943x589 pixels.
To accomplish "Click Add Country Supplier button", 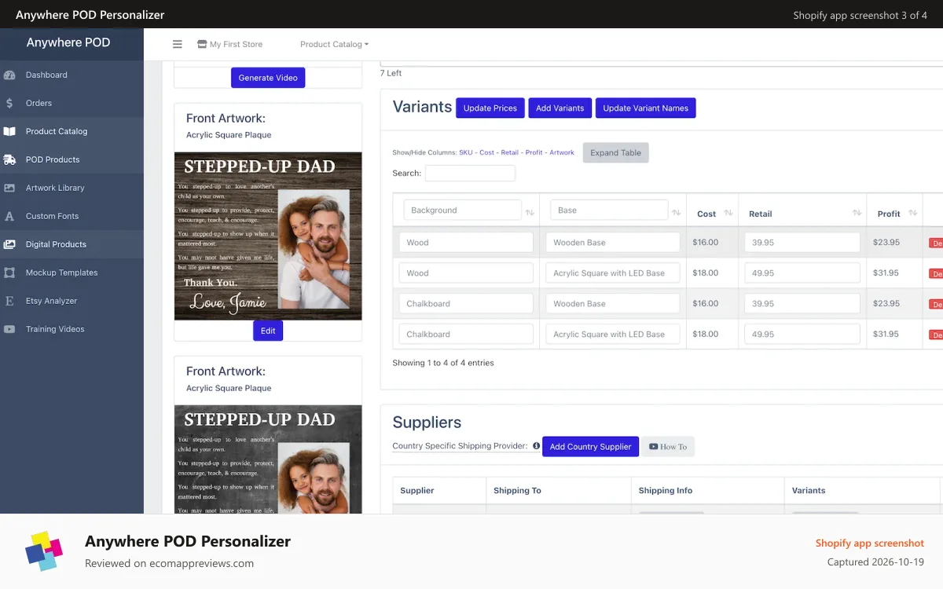I will click(x=590, y=447).
